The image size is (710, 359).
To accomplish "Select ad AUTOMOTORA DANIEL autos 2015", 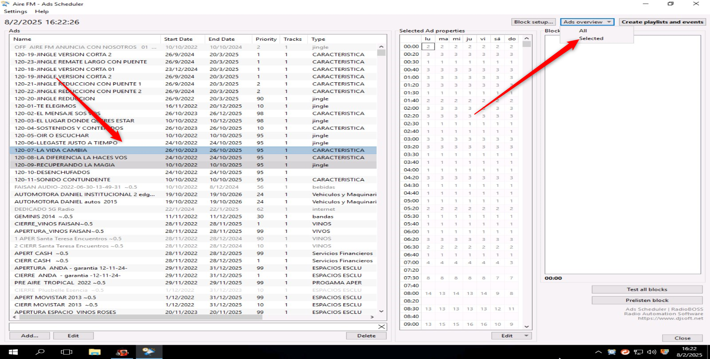I will pyautogui.click(x=193, y=201).
